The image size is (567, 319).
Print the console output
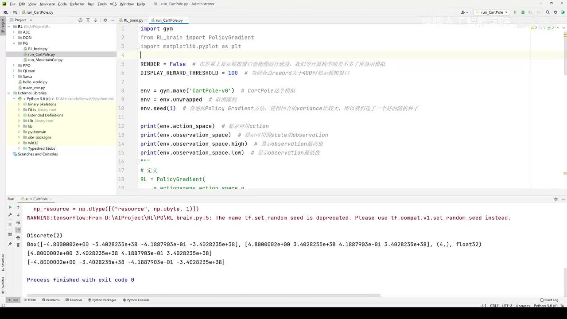(18, 237)
